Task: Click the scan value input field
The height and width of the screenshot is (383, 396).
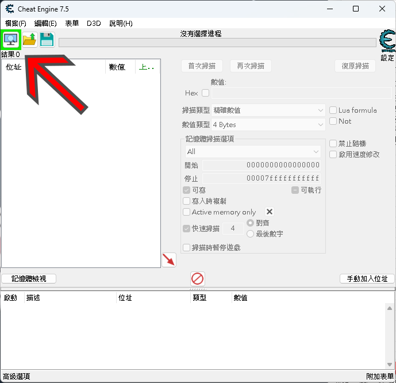Action: coord(302,93)
